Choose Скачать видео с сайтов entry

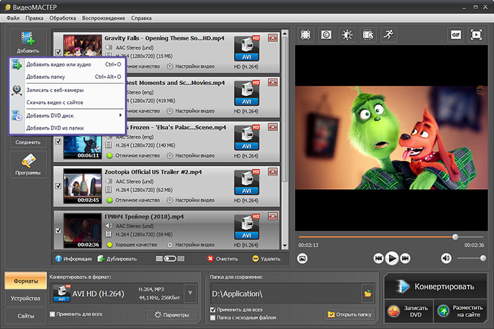(67, 103)
